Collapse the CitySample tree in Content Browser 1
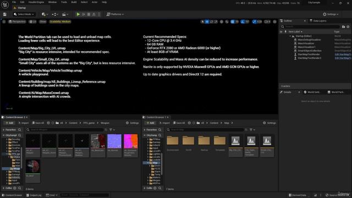The height and width of the screenshot is (198, 352). (x=145, y=135)
